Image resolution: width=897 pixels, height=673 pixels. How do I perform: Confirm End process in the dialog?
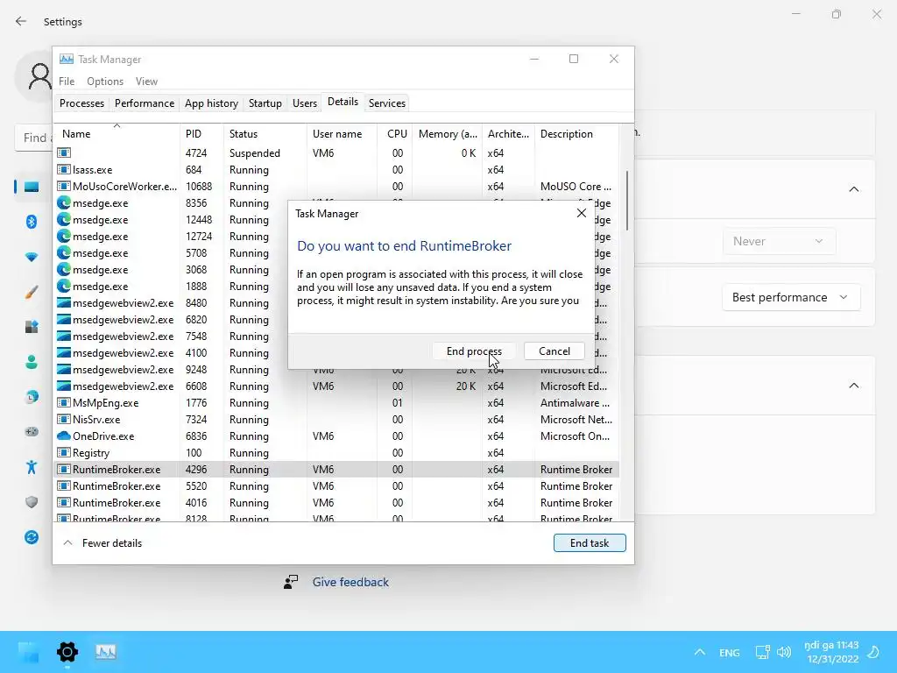click(474, 351)
